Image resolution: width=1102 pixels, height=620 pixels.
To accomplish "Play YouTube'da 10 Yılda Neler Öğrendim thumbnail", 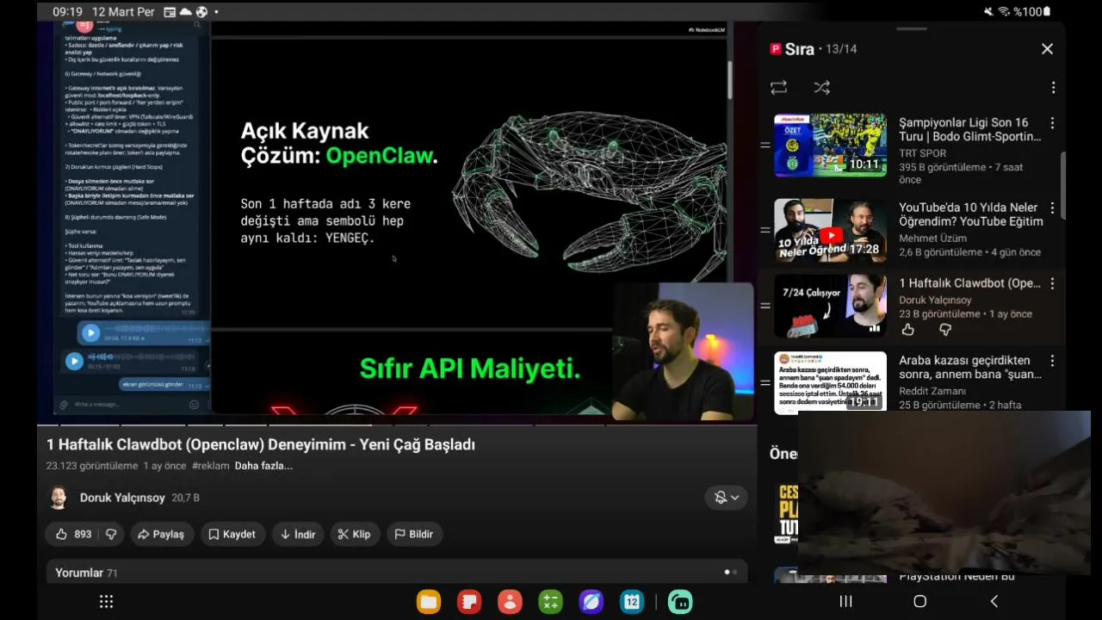I will pyautogui.click(x=830, y=230).
